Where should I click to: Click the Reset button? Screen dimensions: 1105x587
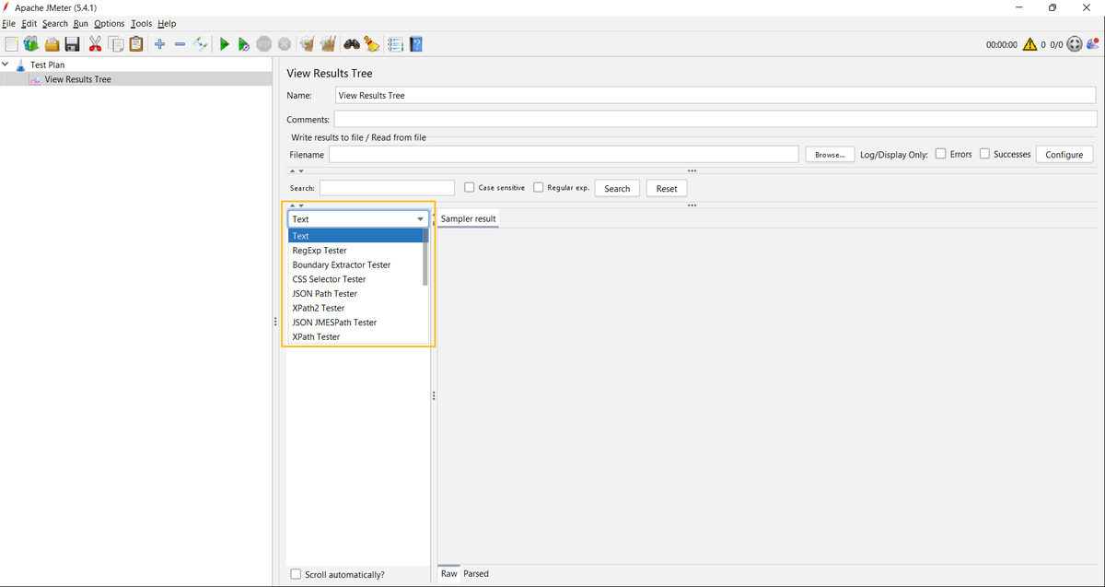[x=667, y=188]
